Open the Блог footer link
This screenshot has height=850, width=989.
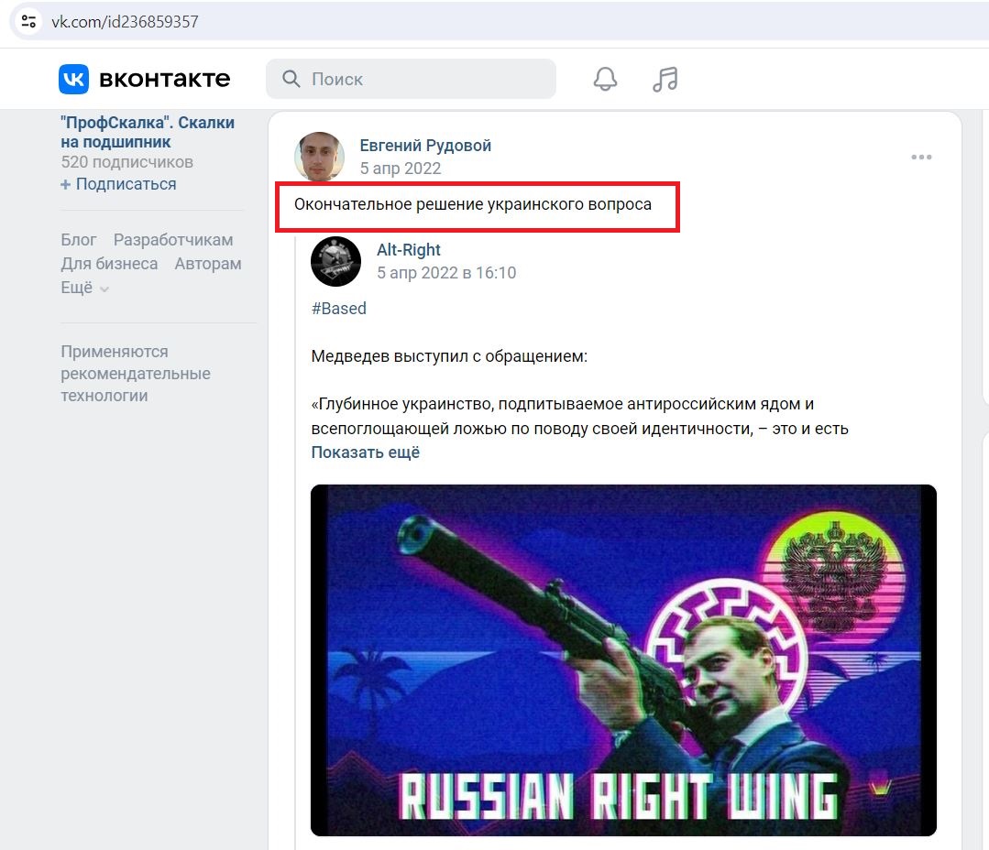click(78, 240)
